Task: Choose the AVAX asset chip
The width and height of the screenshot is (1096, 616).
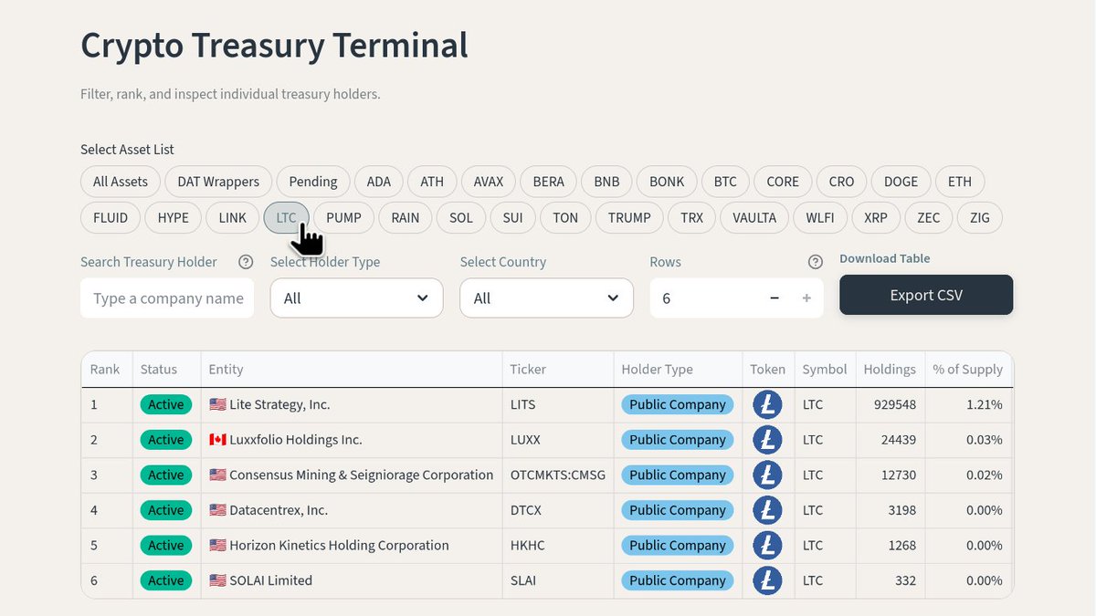Action: click(x=489, y=182)
